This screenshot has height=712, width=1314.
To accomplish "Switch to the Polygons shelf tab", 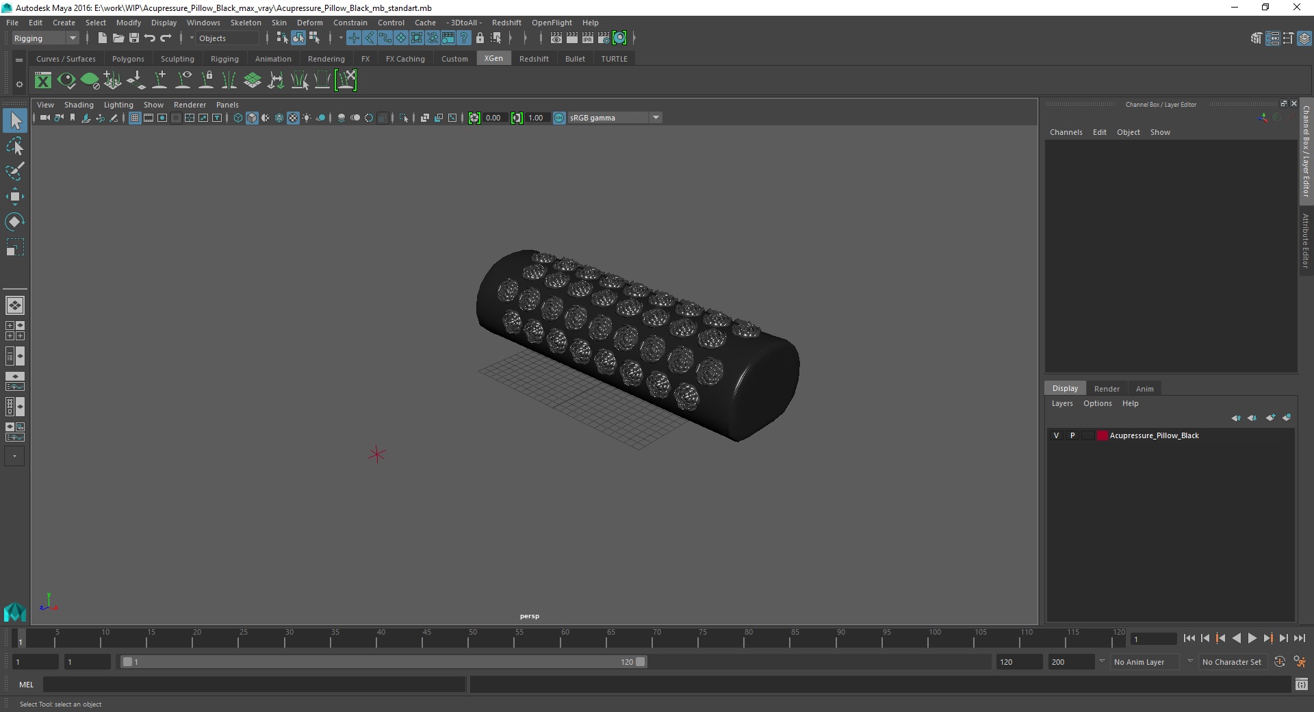I will click(x=128, y=59).
